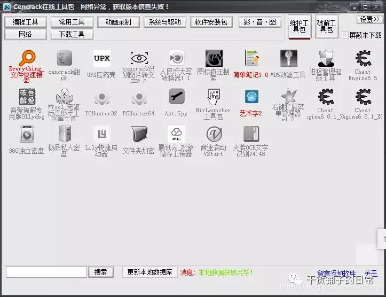Switch to 常用工具 category
The image size is (386, 297).
[72, 22]
